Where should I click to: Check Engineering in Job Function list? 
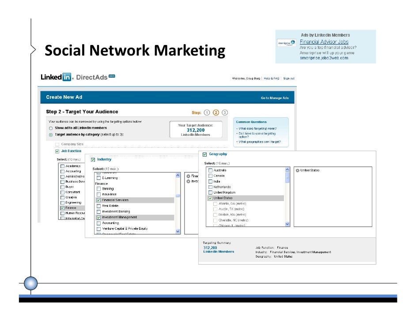coord(62,203)
